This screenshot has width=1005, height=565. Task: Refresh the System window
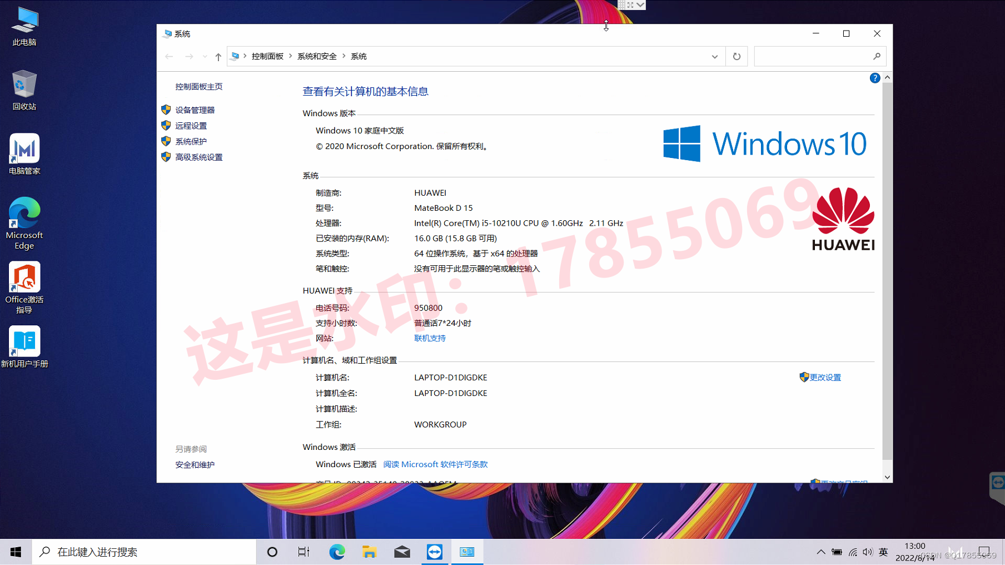(737, 56)
